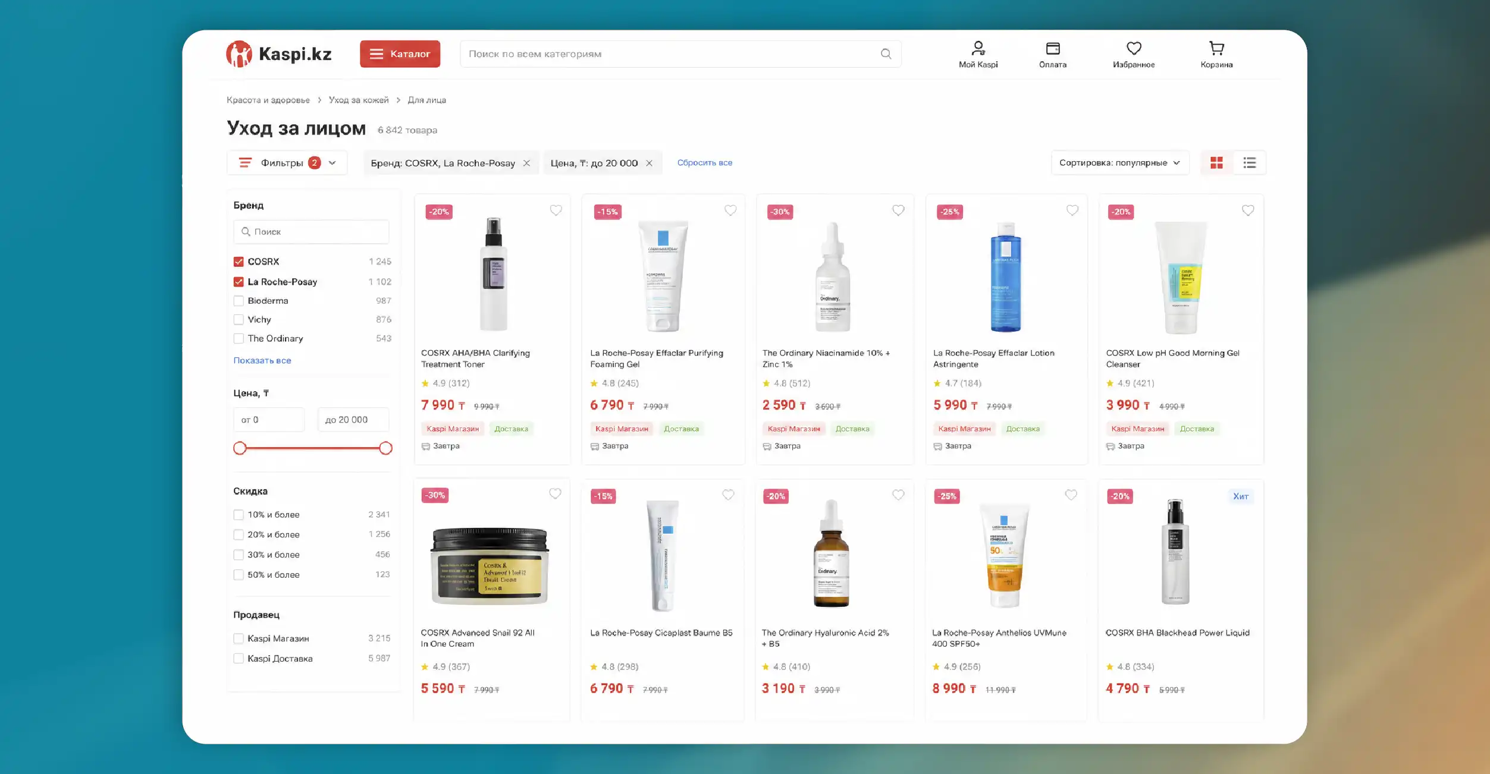1490x774 pixels.
Task: Go to Красота и здоровье breadcrumb
Action: click(268, 100)
